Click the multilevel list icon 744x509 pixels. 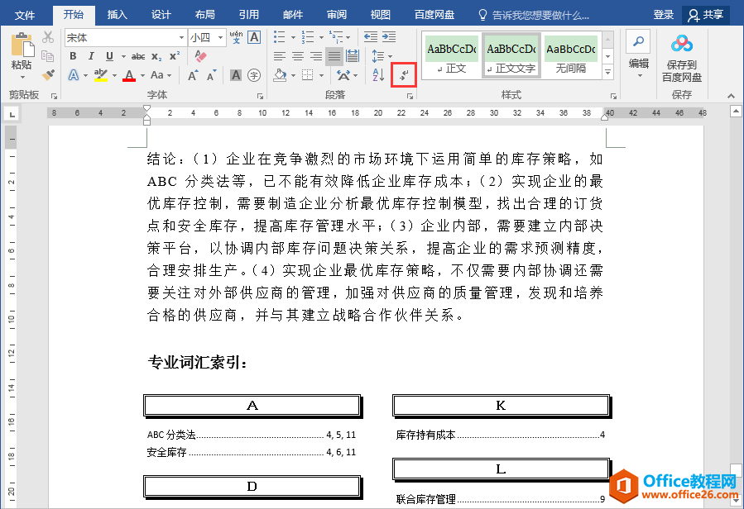[336, 37]
